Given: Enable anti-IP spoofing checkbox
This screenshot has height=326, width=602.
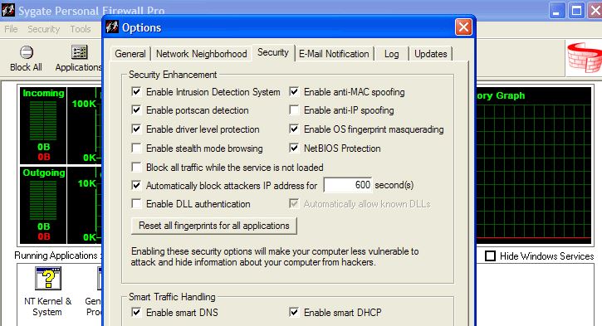Looking at the screenshot, I should (294, 110).
